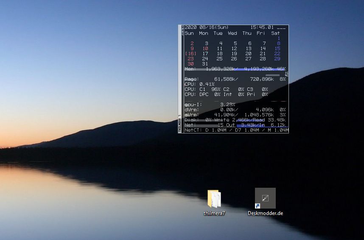Click the sVrm memory row
The width and height of the screenshot is (364, 240).
tap(235, 115)
